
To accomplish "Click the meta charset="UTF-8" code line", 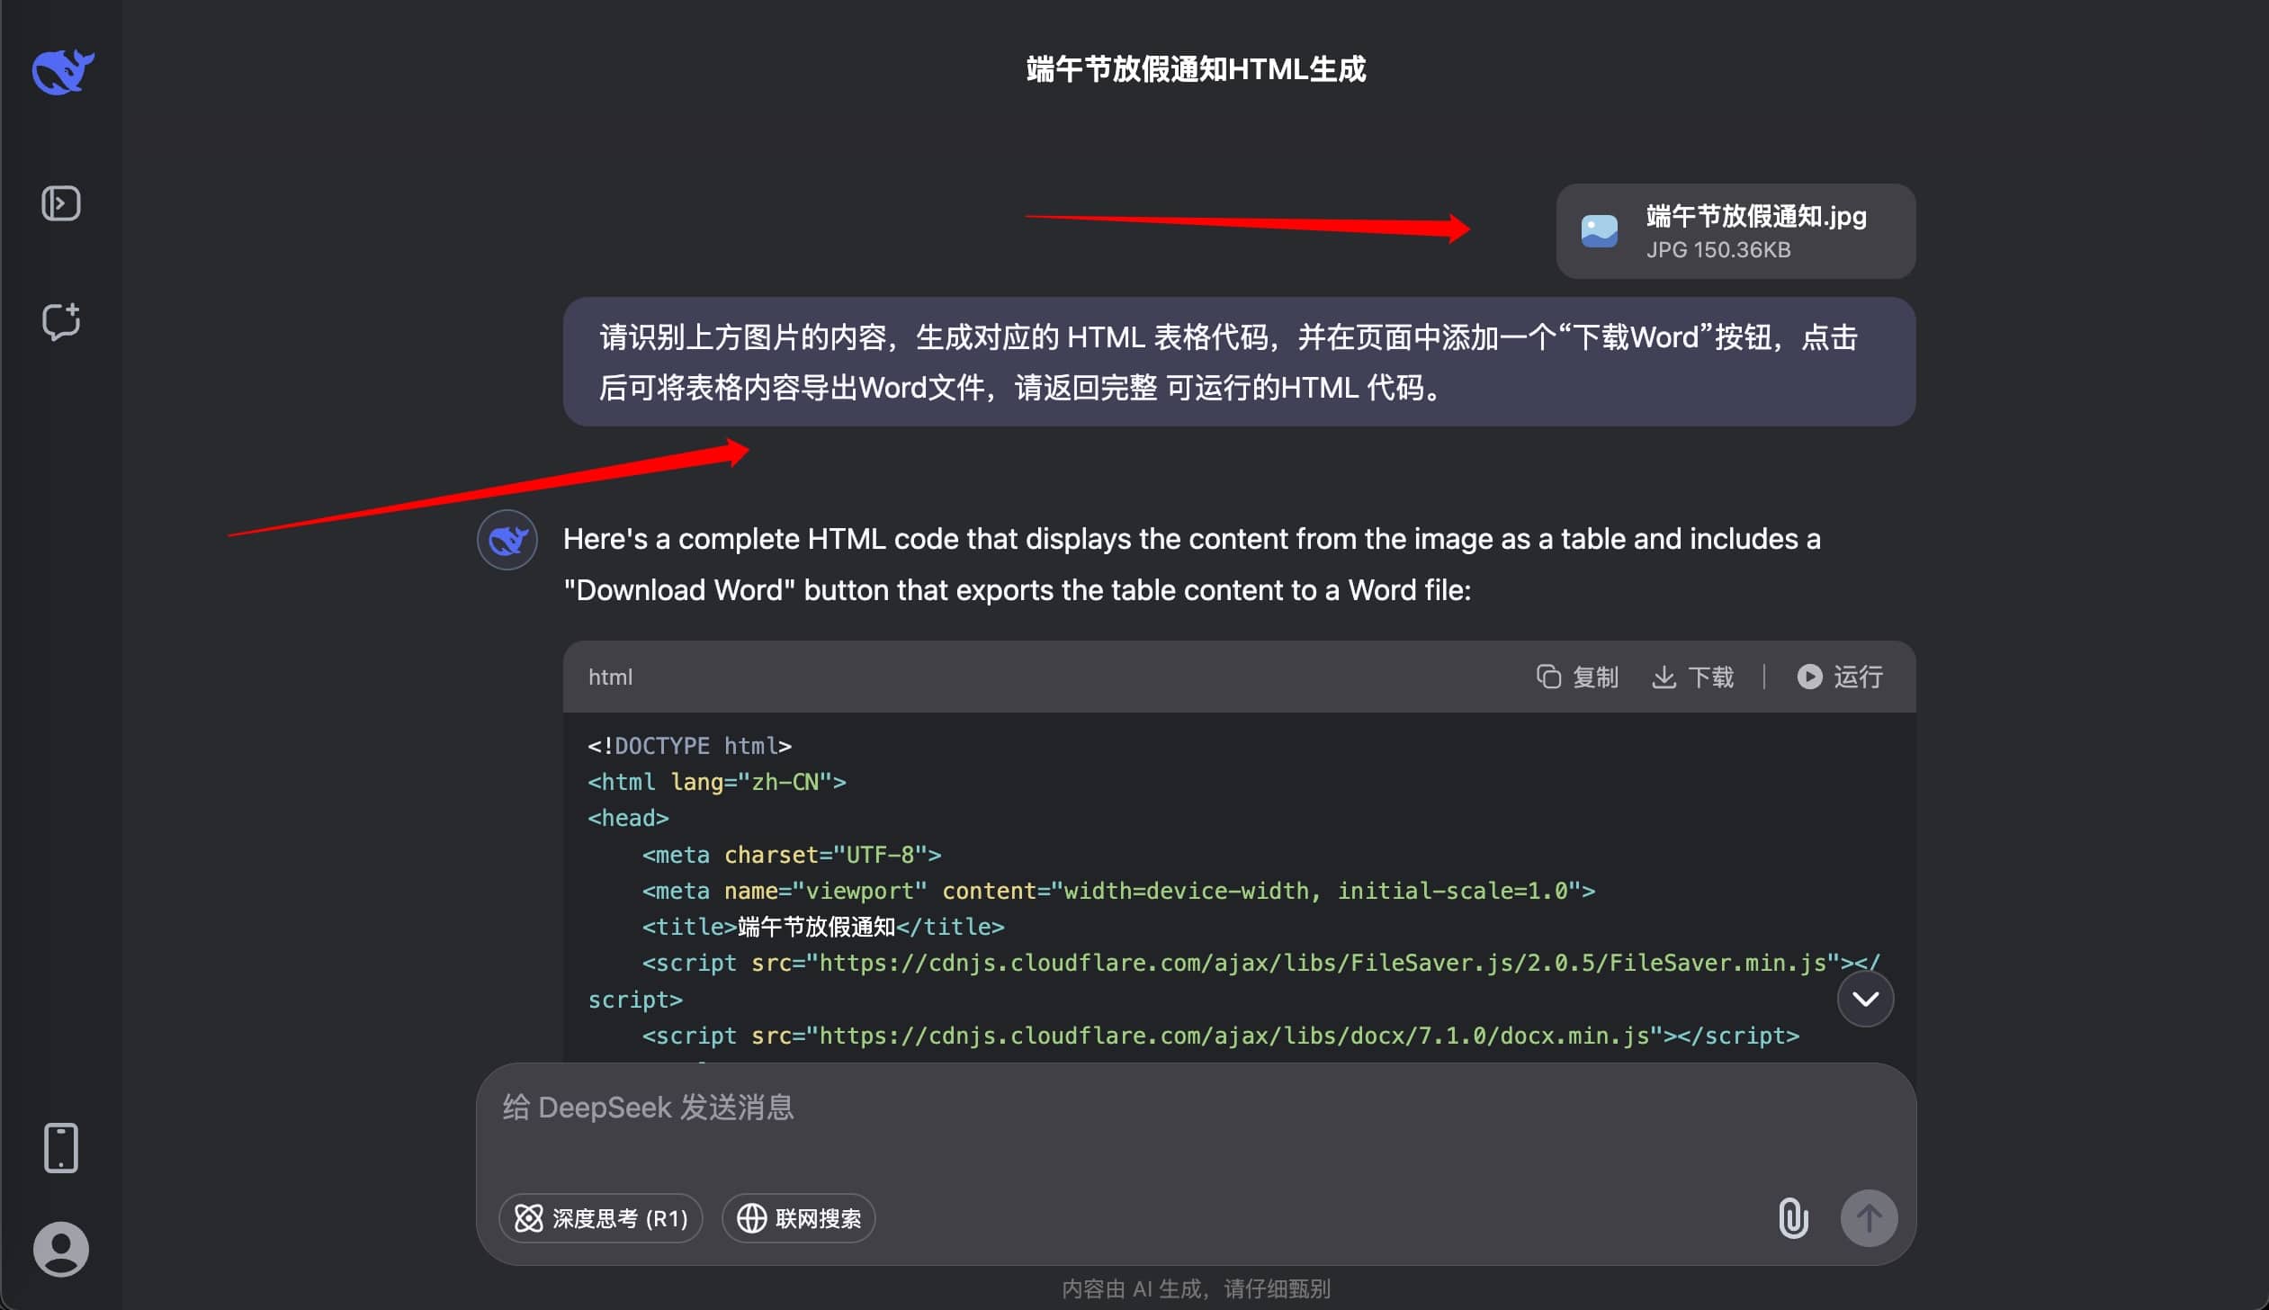I will coord(792,854).
